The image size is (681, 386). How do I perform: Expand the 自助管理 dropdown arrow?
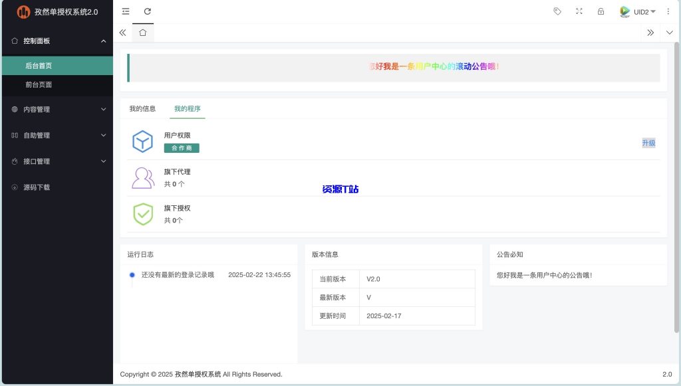[103, 135]
